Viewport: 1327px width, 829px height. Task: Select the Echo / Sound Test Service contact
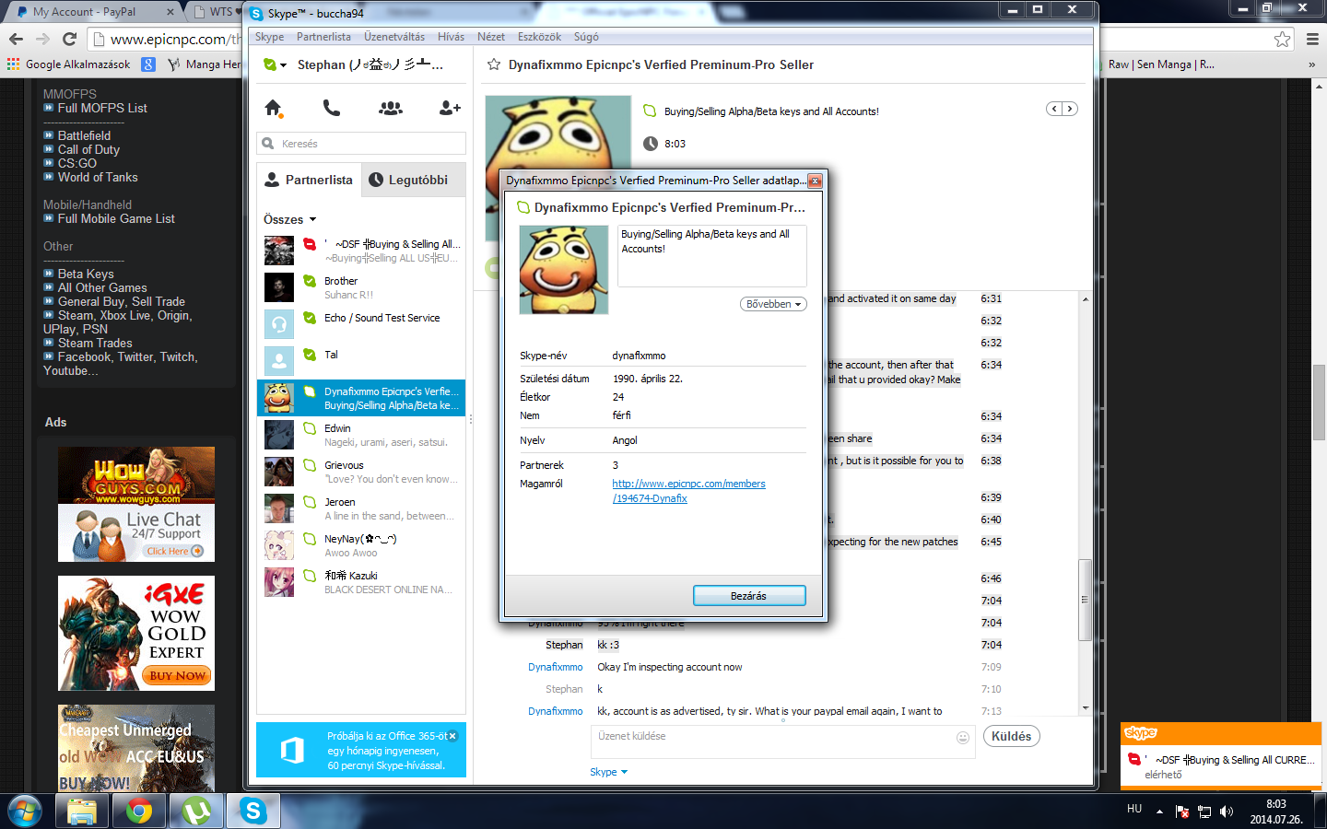click(x=361, y=324)
